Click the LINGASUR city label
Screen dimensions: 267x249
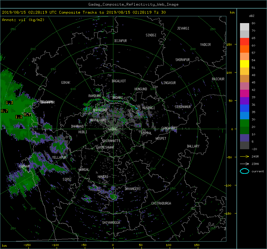click(169, 83)
